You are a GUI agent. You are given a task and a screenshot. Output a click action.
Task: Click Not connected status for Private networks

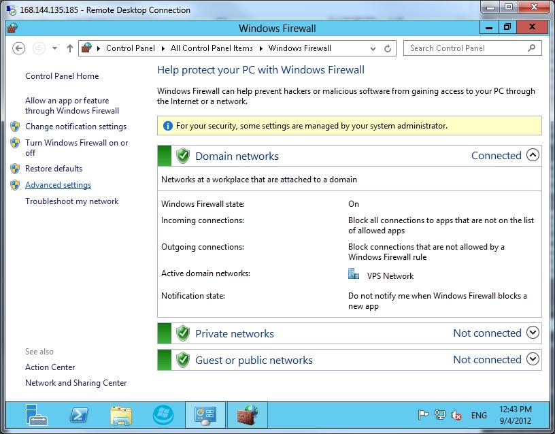[488, 333]
